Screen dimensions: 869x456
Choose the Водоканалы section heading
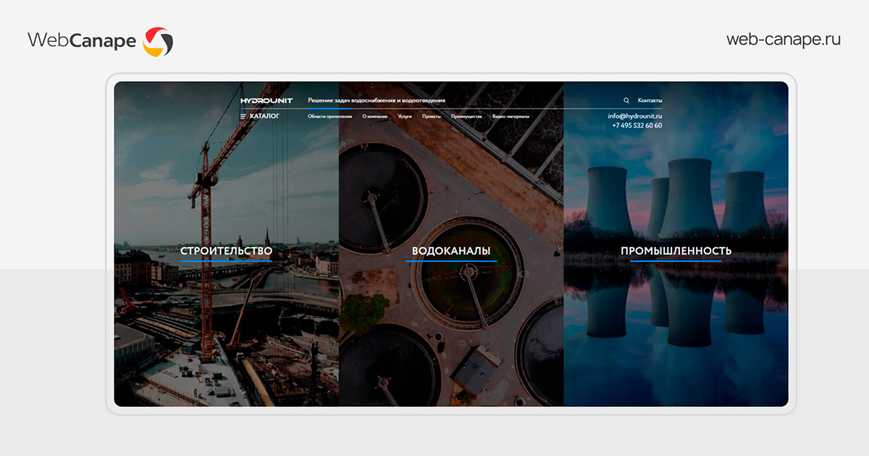point(451,251)
